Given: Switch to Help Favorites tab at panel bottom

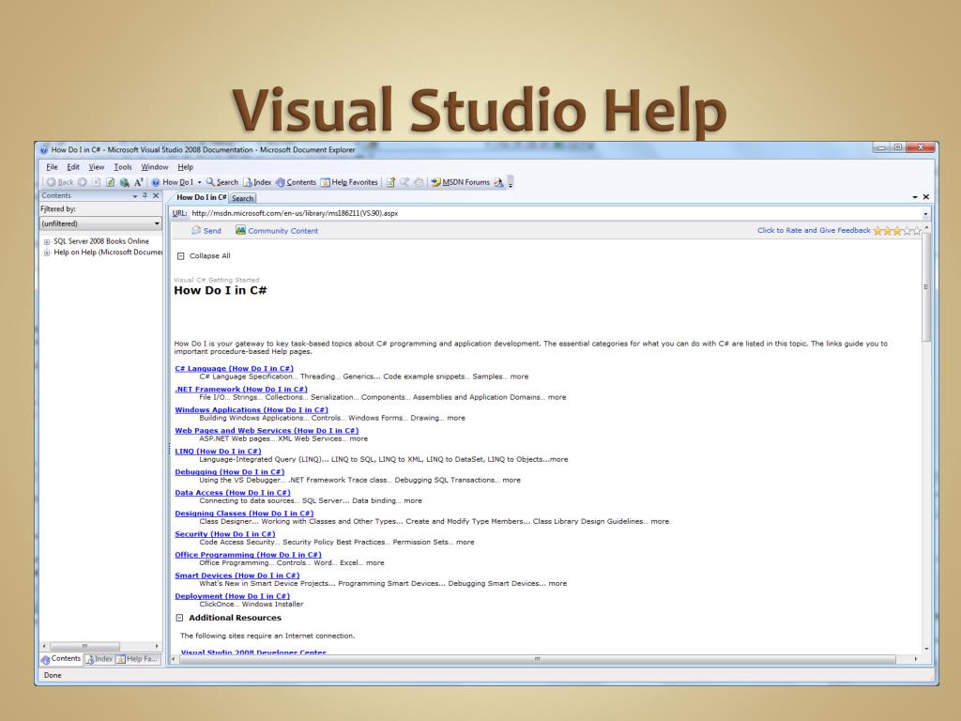Looking at the screenshot, I should [138, 659].
